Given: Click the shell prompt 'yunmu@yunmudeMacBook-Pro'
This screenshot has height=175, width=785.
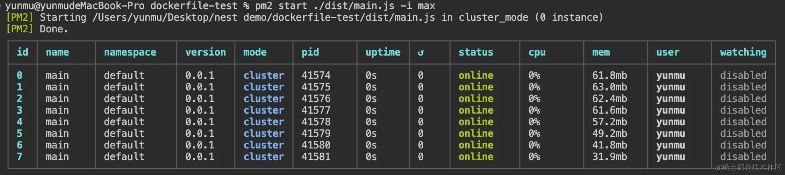Looking at the screenshot, I should 75,6.
